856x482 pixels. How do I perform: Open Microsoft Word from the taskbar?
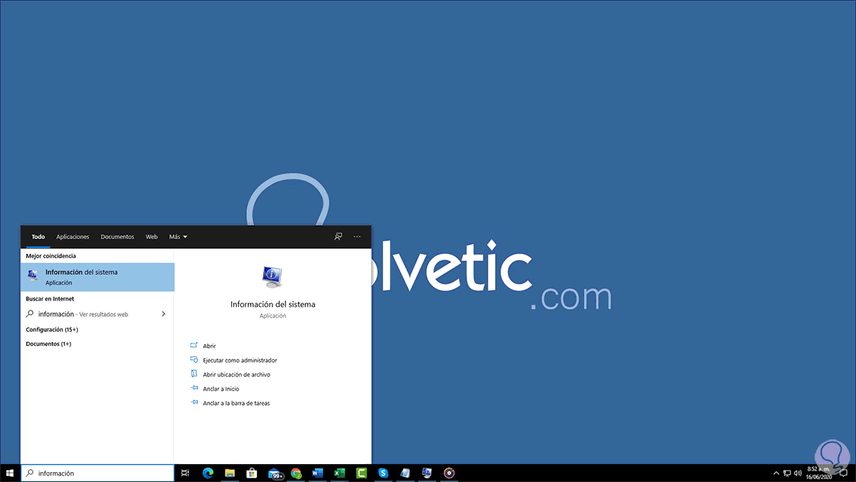click(x=317, y=473)
